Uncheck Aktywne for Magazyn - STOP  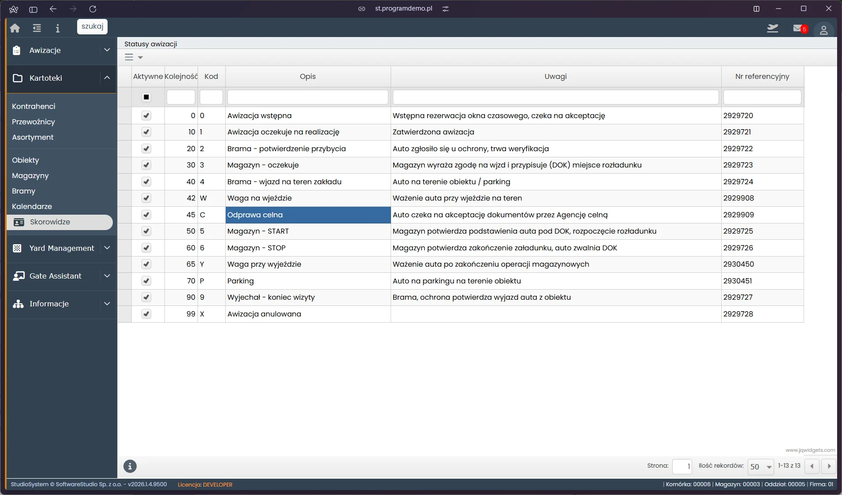(146, 248)
